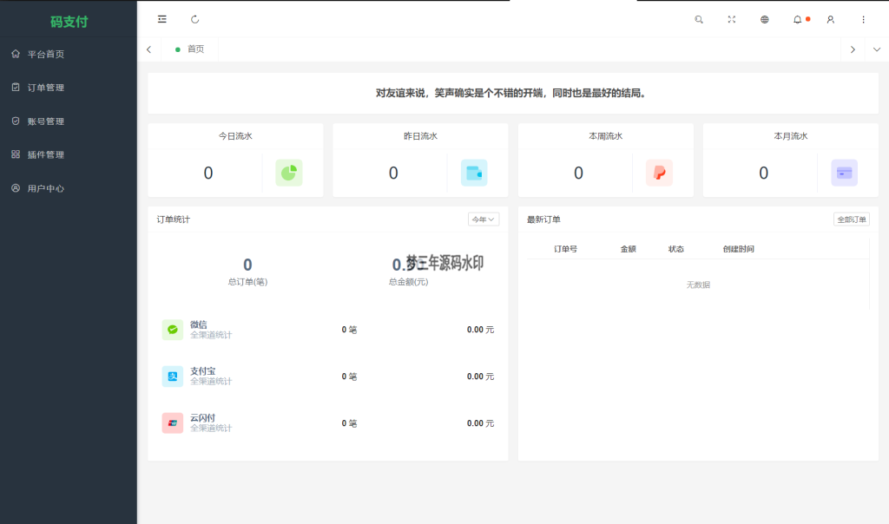
Task: Open the vertical three-dots more menu
Action: [863, 19]
